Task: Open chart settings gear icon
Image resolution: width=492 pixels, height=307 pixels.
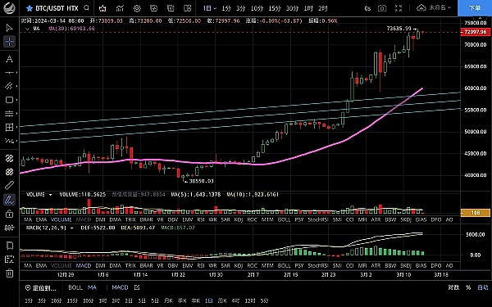Action: coord(137,8)
